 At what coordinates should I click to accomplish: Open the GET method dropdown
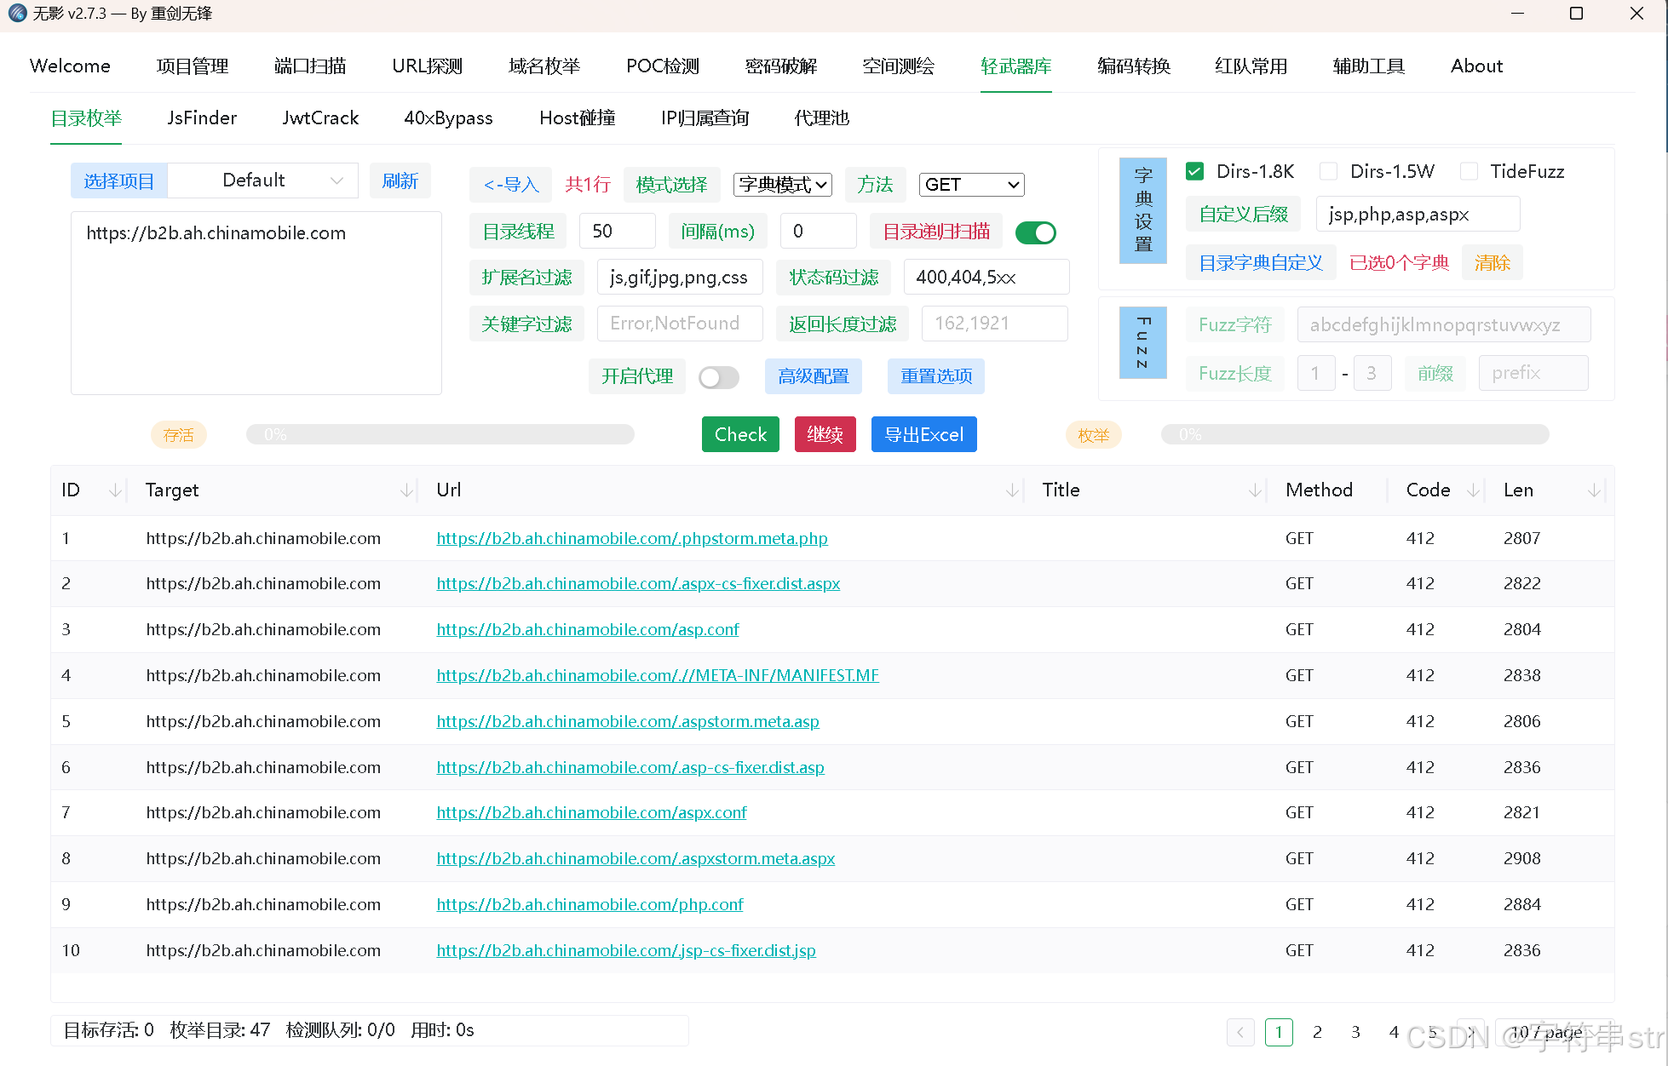tap(971, 185)
